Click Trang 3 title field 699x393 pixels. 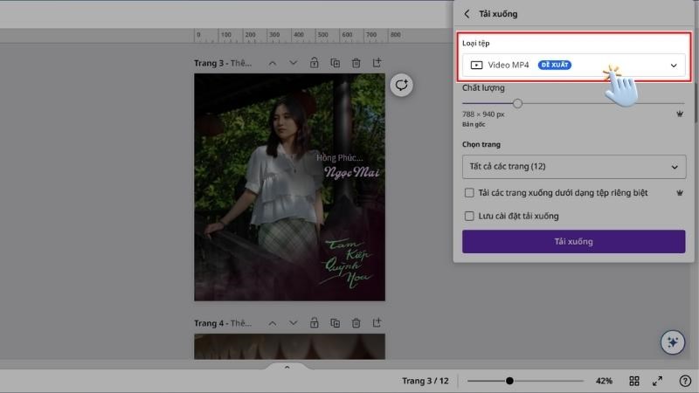tap(223, 63)
